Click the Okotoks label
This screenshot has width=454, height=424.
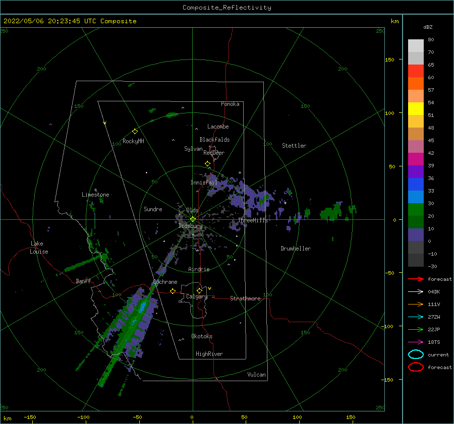click(202, 336)
